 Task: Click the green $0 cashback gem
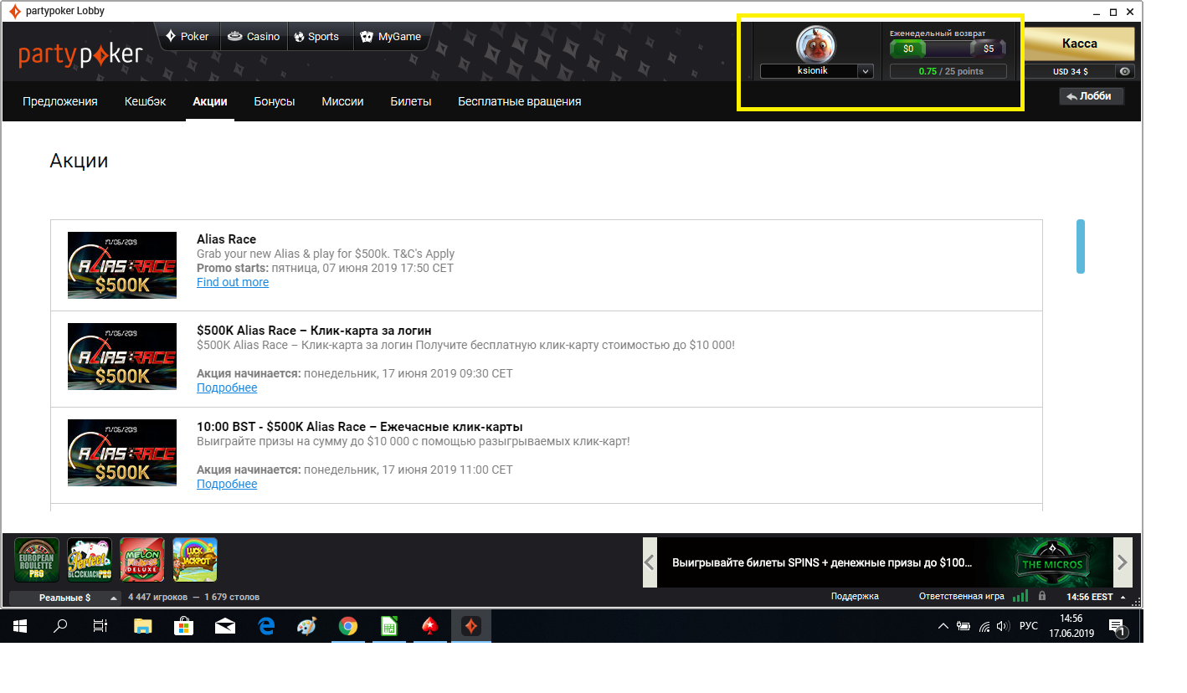tap(908, 49)
